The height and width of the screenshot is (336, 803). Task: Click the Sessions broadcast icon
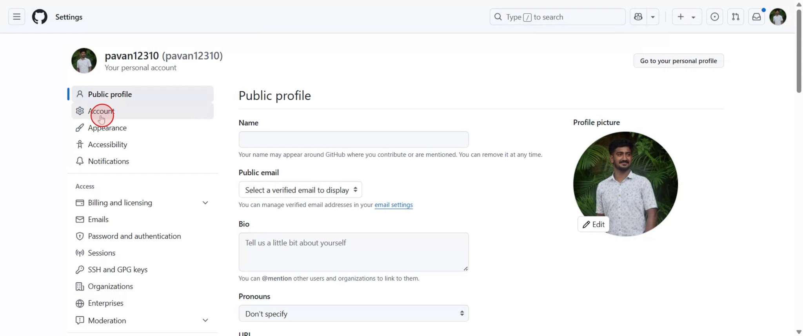(x=80, y=253)
